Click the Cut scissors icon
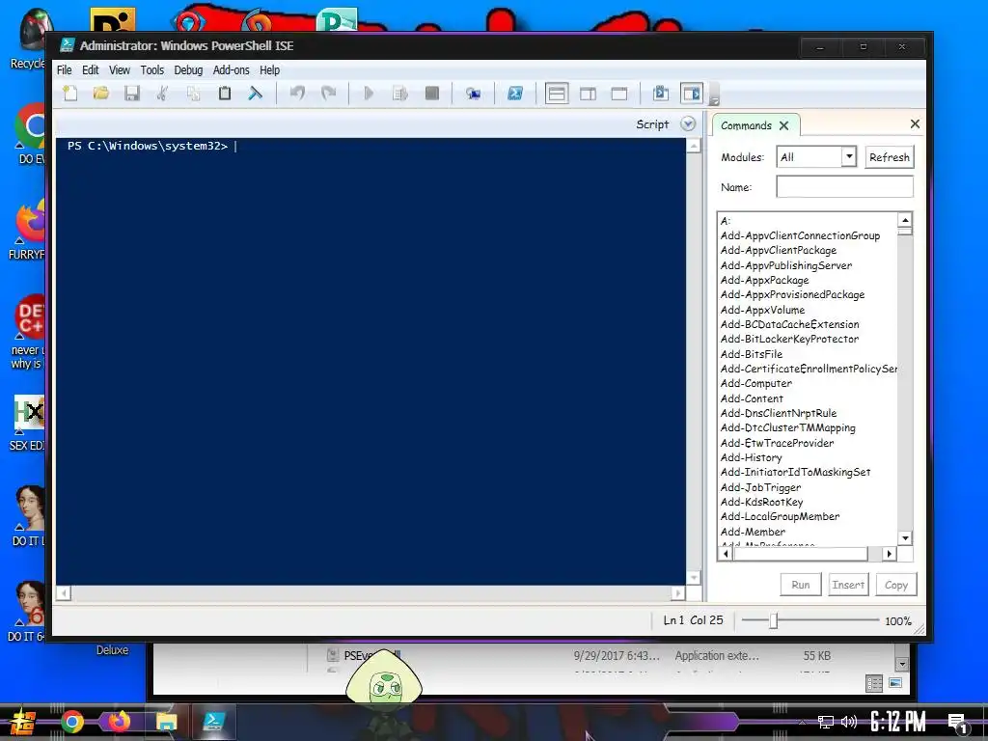 [x=162, y=94]
